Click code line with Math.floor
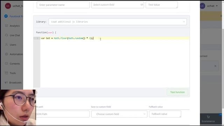This screenshot has height=126, width=224. tap(67, 38)
